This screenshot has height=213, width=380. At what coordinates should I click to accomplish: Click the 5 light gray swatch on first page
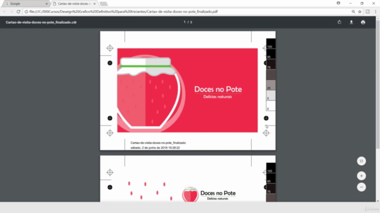271,95
